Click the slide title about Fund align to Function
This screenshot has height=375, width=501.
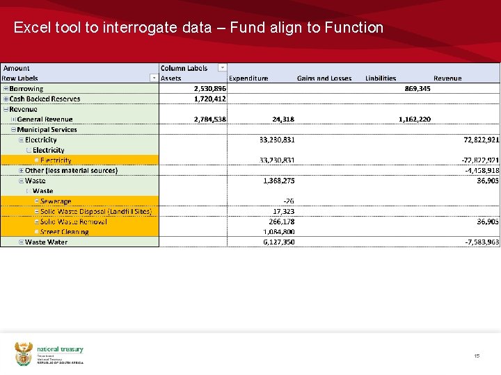[x=198, y=27]
